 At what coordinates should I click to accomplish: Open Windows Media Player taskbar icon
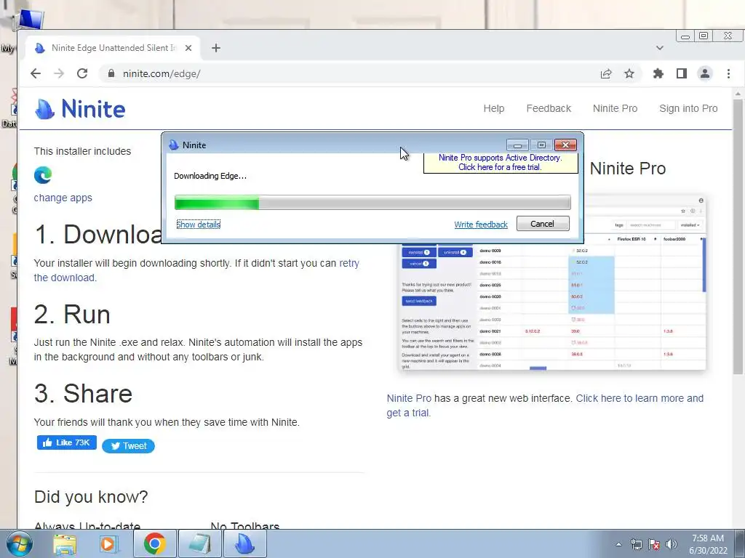click(x=109, y=544)
